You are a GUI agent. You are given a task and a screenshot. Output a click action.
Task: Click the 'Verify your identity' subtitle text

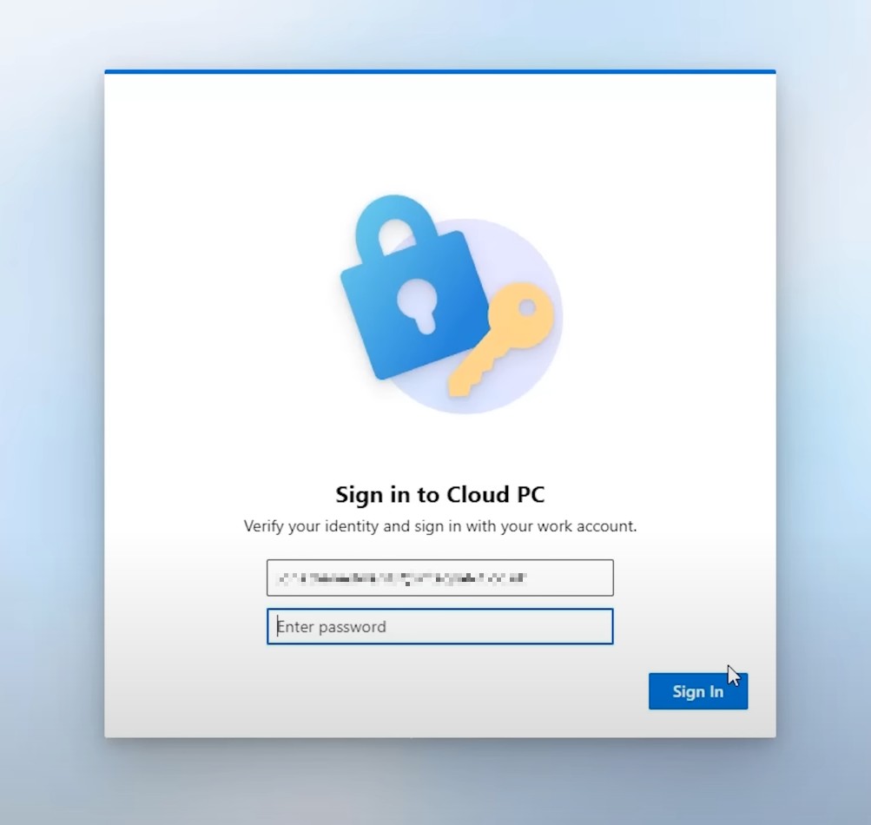tap(440, 526)
